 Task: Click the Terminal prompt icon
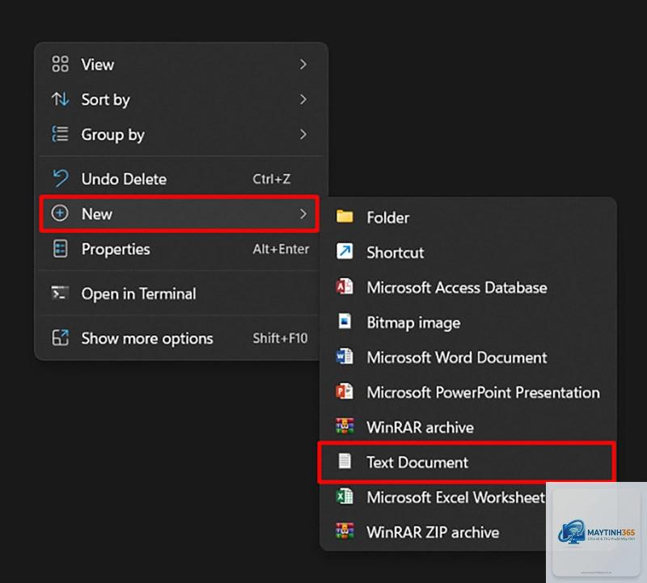[60, 294]
